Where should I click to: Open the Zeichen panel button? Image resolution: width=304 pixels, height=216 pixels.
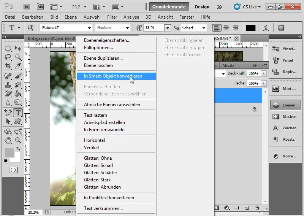tap(285, 128)
